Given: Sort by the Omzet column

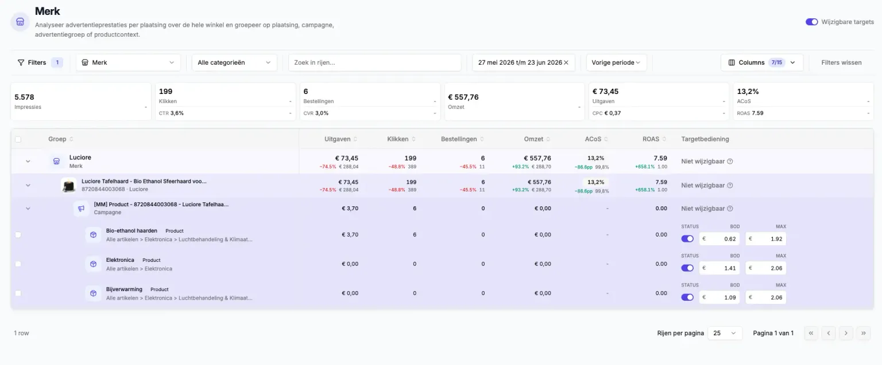Looking at the screenshot, I should (537, 139).
